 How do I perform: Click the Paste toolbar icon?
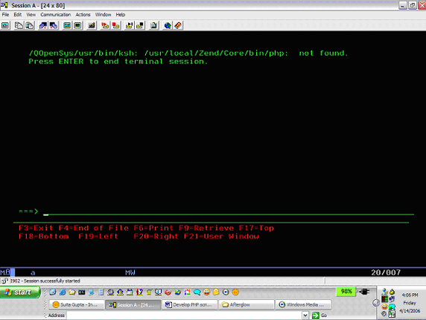29,26
